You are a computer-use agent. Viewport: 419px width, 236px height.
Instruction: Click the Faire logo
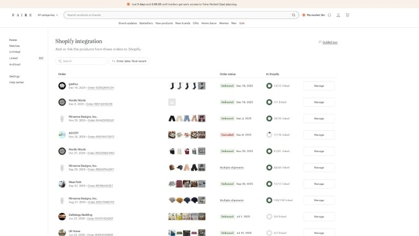coord(22,15)
